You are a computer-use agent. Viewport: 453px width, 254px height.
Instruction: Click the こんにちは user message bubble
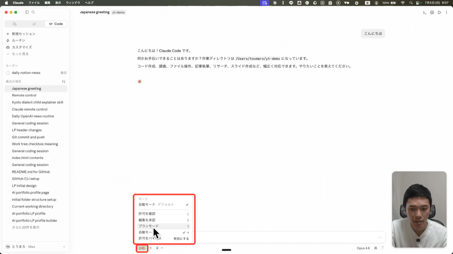[x=373, y=33]
